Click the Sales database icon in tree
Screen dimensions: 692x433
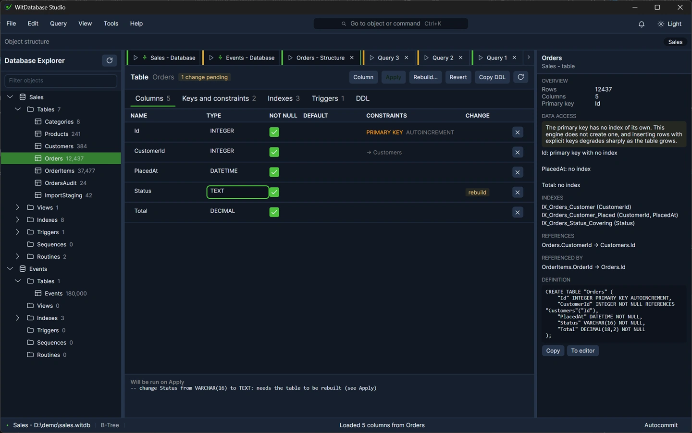(x=23, y=97)
